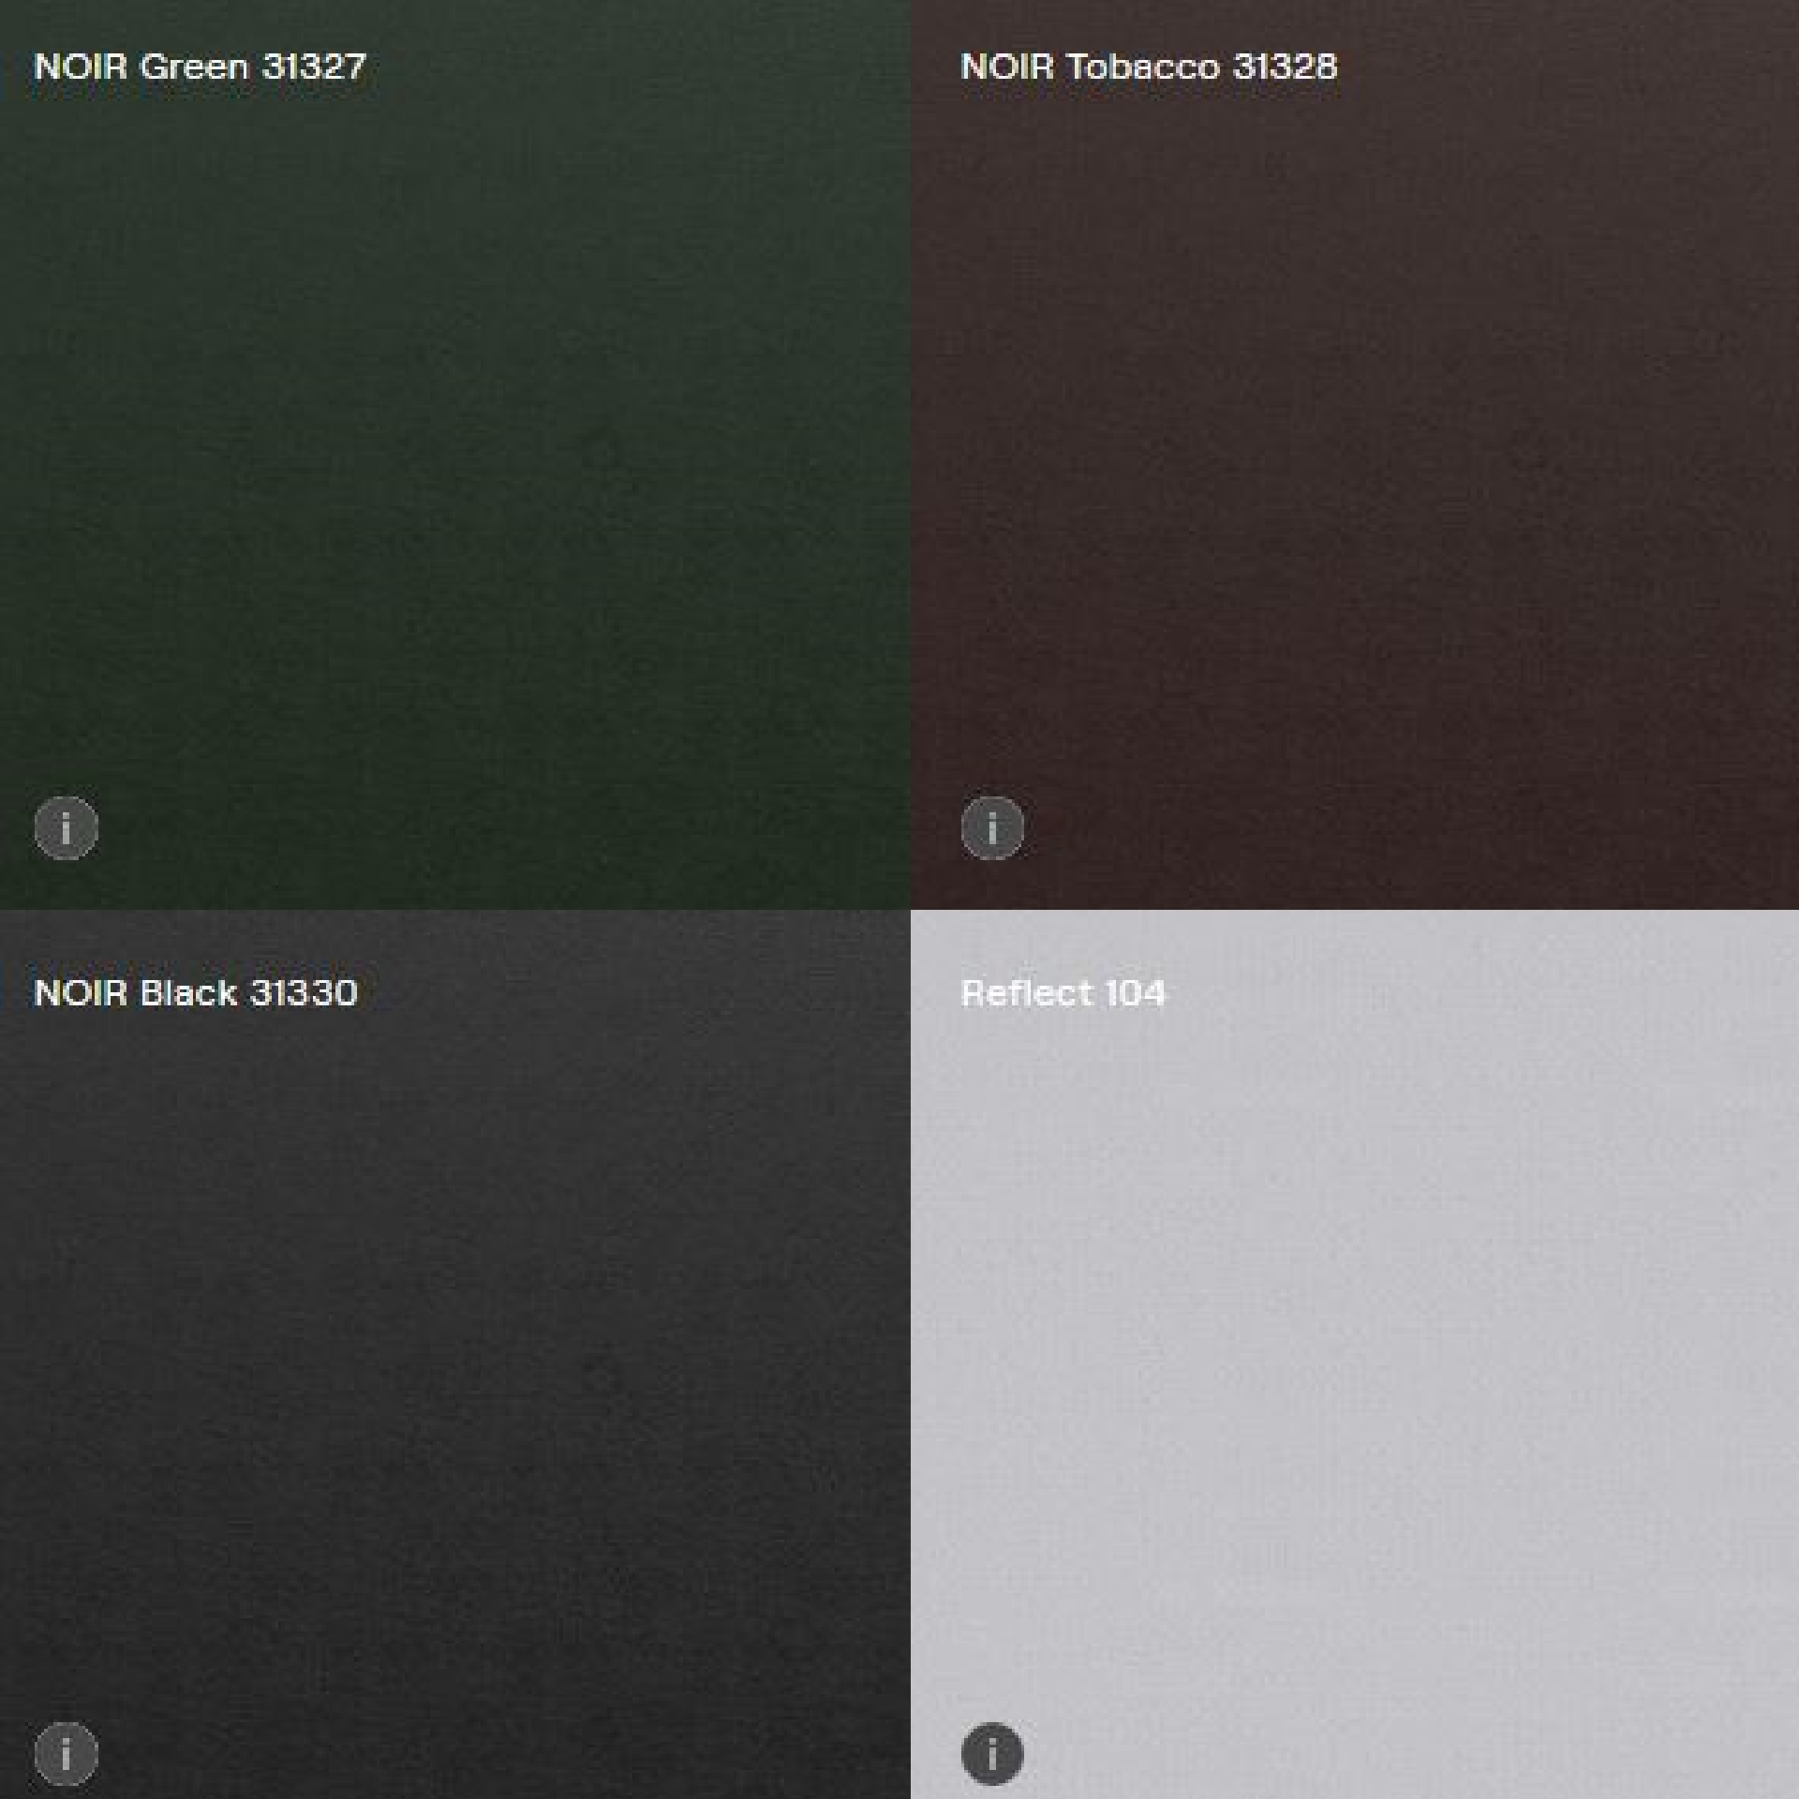Pick the black NOIR fabric swatch
1799x1799 pixels.
(x=454, y=1354)
